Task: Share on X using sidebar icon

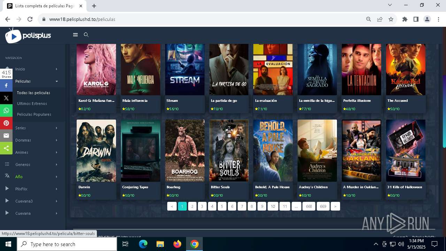Action: coord(6,98)
